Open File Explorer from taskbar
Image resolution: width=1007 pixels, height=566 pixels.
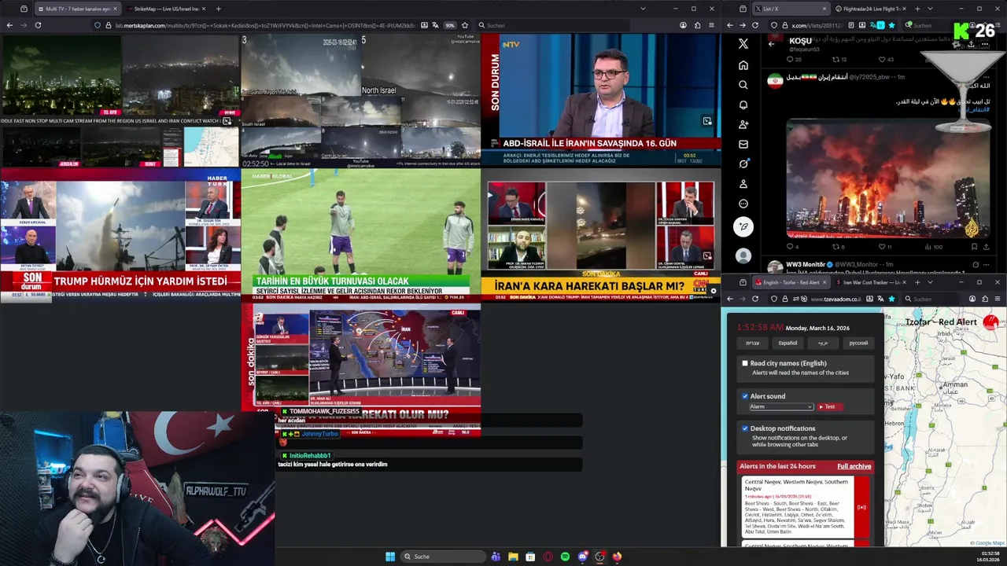[x=513, y=557]
